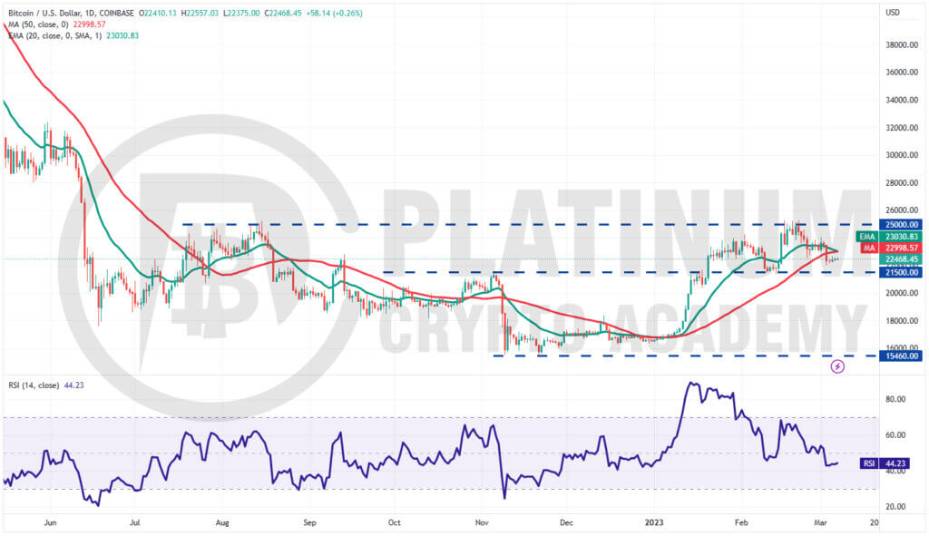Click the 21500.00 price level label

pos(901,272)
